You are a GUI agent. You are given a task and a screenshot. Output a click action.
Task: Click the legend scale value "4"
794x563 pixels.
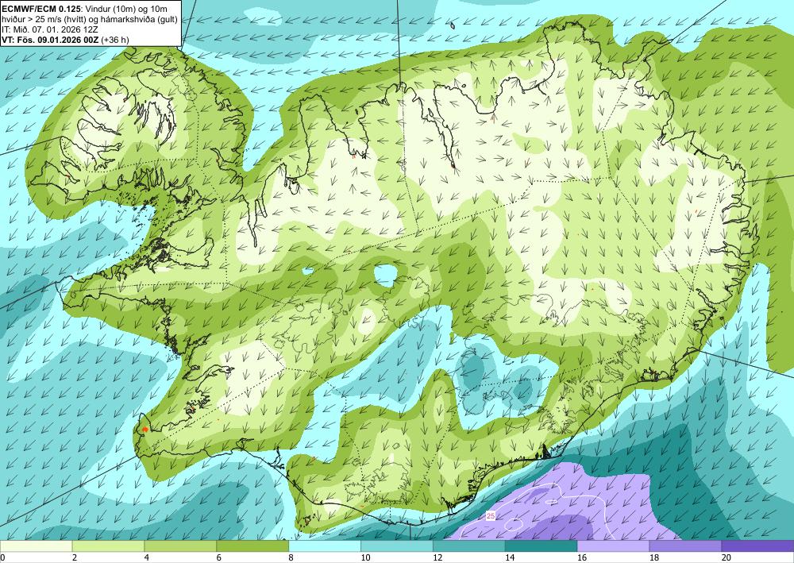pyautogui.click(x=147, y=557)
